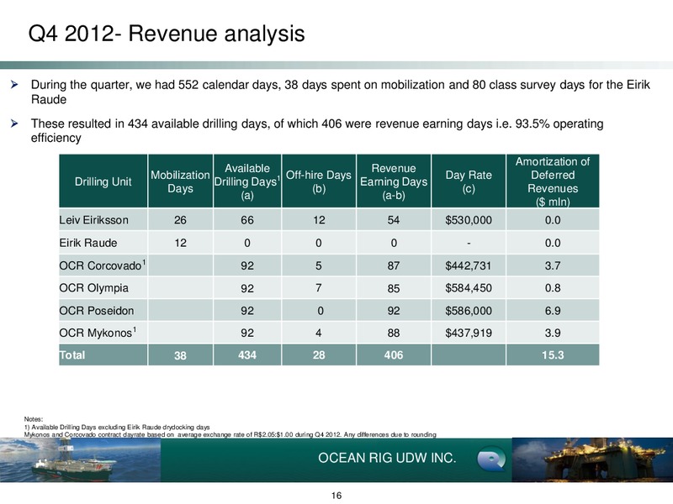Click OCR Olympia amortization value '0.8'
Screen dimensions: 673x504
coord(553,287)
